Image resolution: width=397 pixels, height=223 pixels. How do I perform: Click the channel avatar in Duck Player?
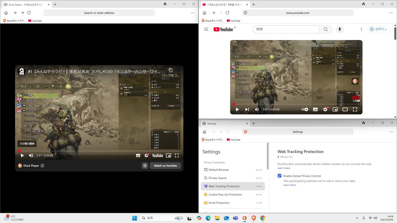coord(21,72)
